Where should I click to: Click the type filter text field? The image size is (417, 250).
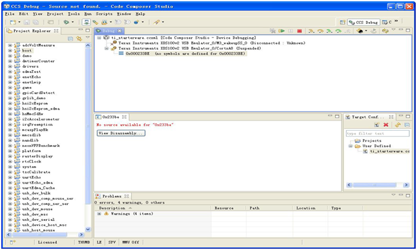378,133
